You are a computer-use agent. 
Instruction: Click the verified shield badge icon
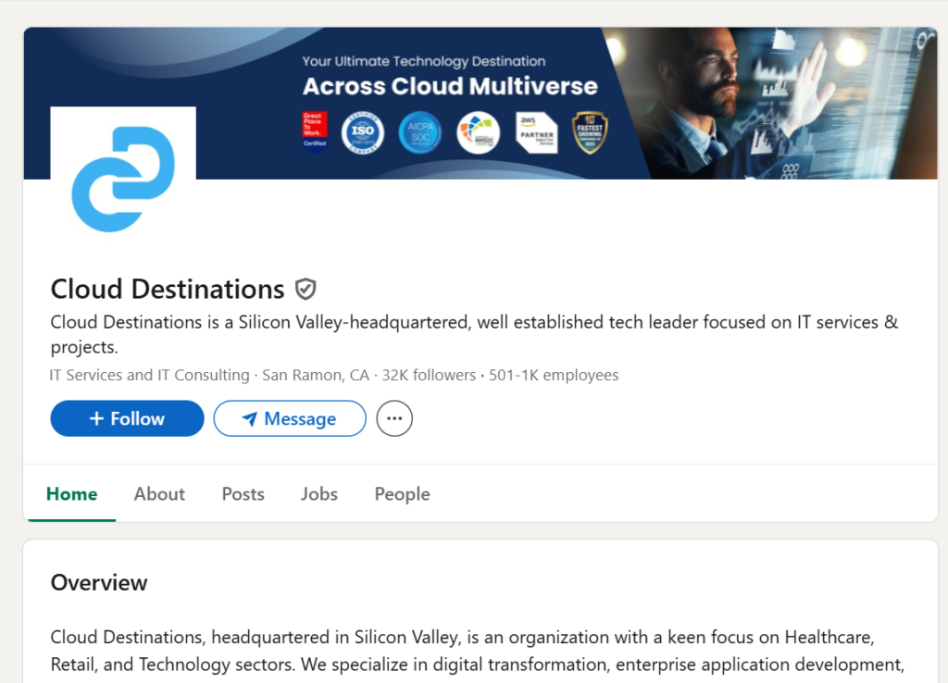point(306,289)
